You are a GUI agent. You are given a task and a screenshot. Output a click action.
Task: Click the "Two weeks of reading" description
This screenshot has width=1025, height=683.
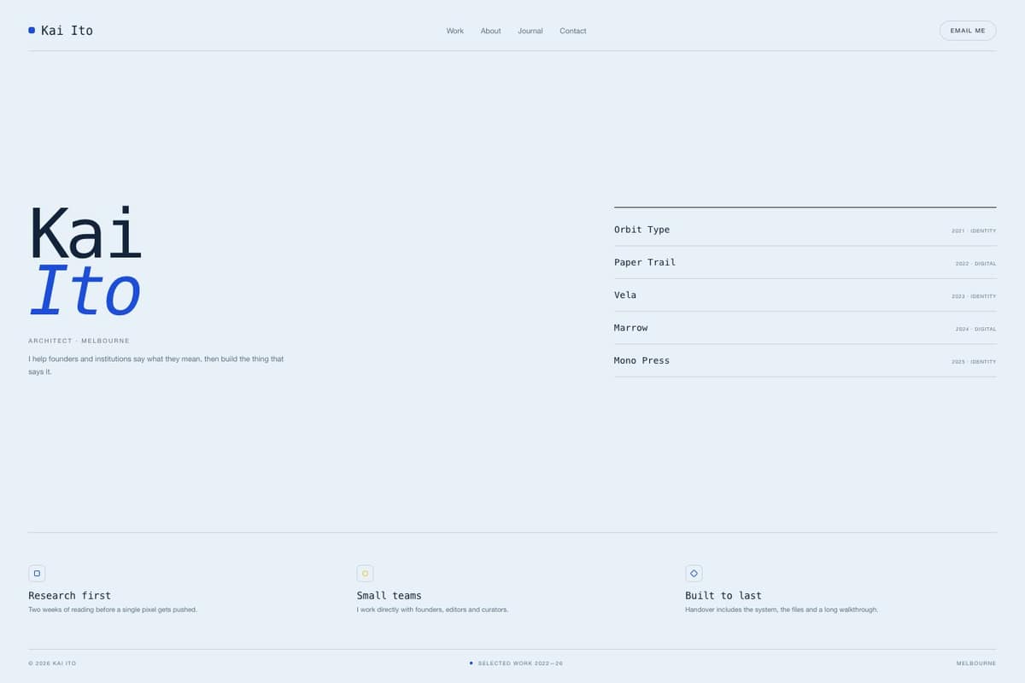point(113,610)
